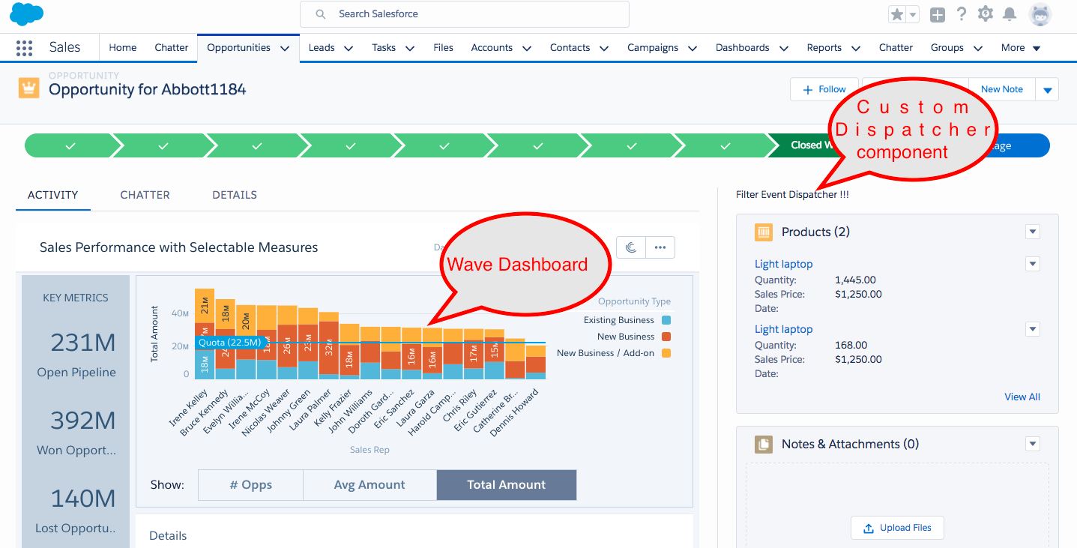The width and height of the screenshot is (1077, 548).
Task: Open Global Actions plus icon
Action: pos(938,14)
